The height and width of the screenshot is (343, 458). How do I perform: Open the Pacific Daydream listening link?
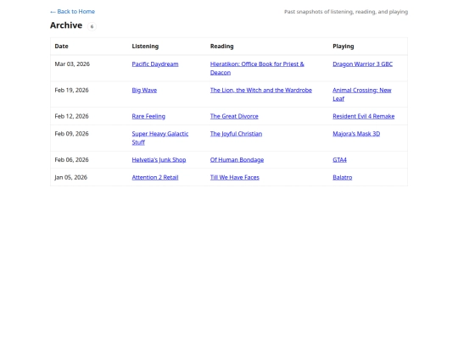tap(155, 64)
